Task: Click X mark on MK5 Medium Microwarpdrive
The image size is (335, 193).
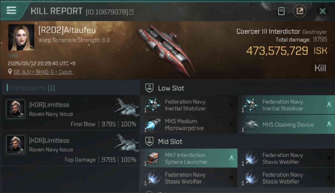Action: (231, 125)
